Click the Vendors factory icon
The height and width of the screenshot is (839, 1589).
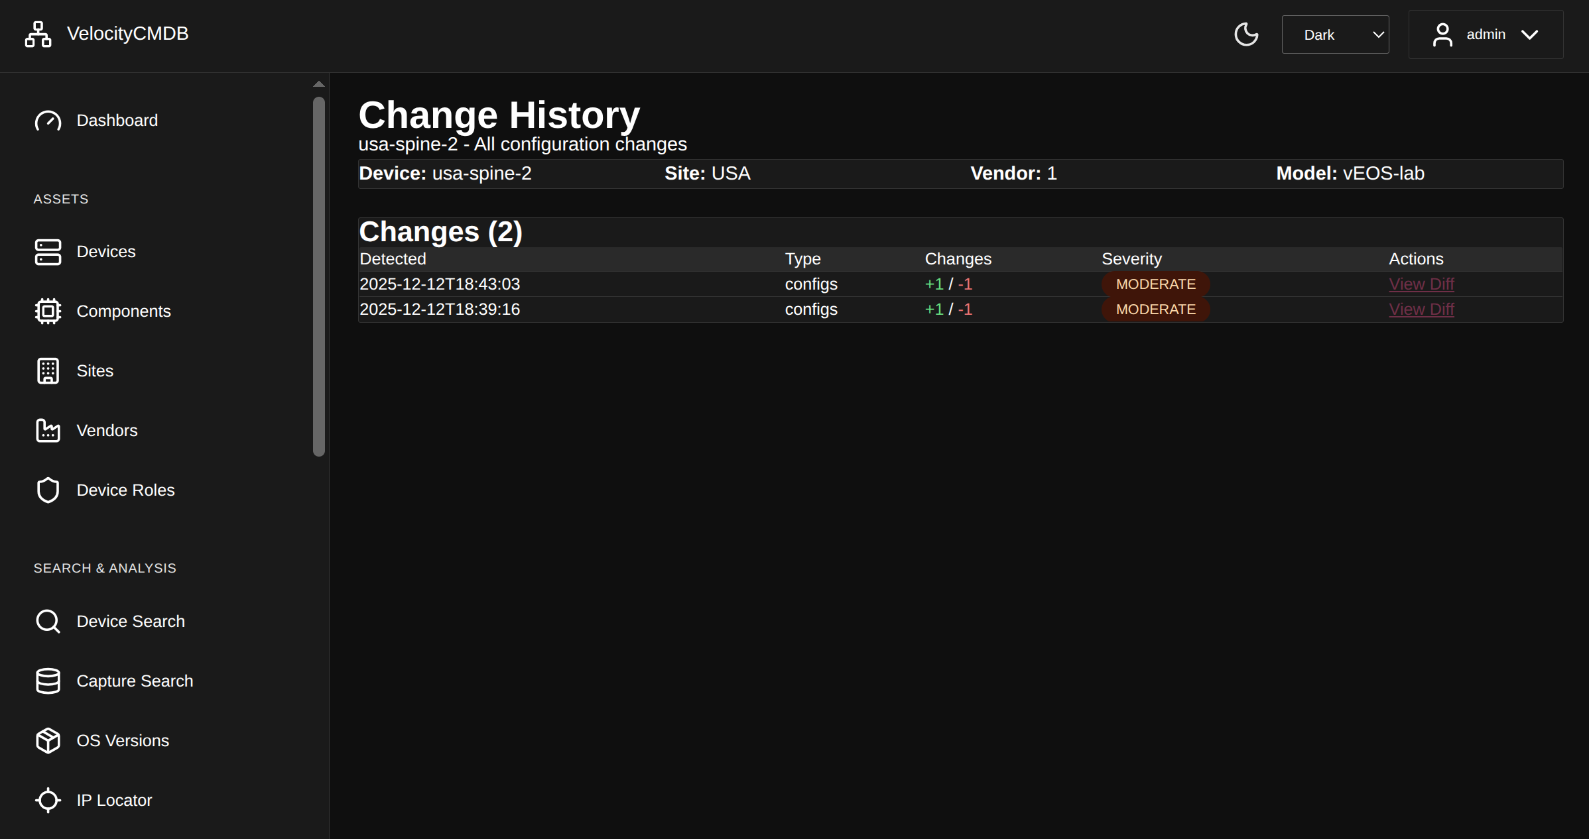point(48,431)
